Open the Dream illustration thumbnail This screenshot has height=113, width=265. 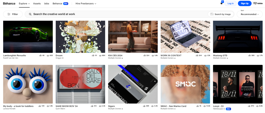[x=80, y=37]
